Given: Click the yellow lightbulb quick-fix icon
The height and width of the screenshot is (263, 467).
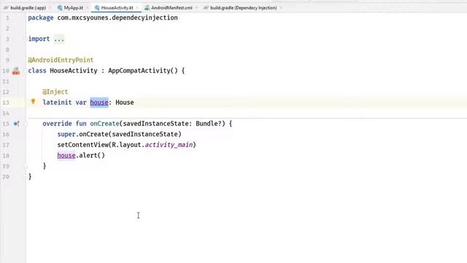Looking at the screenshot, I should click(x=33, y=102).
